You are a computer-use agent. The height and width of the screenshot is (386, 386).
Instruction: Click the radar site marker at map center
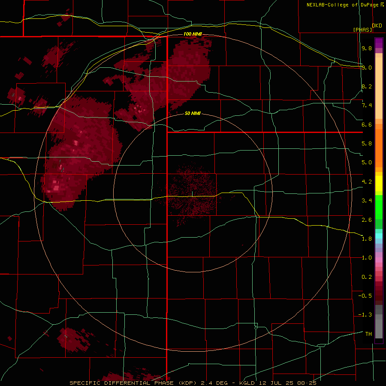pyautogui.click(x=192, y=194)
